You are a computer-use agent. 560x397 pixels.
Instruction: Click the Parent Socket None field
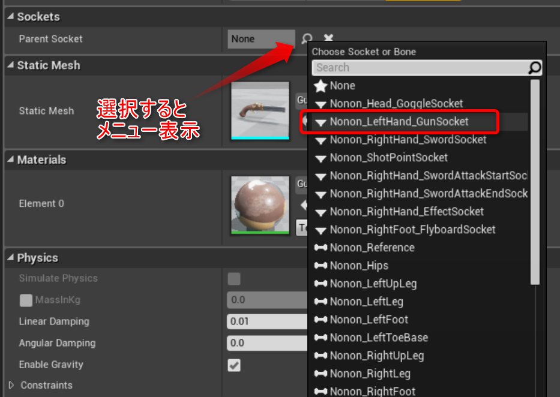(x=262, y=39)
